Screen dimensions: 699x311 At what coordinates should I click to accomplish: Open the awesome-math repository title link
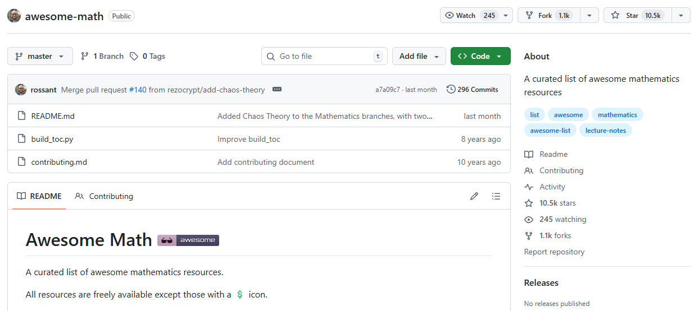tap(64, 16)
